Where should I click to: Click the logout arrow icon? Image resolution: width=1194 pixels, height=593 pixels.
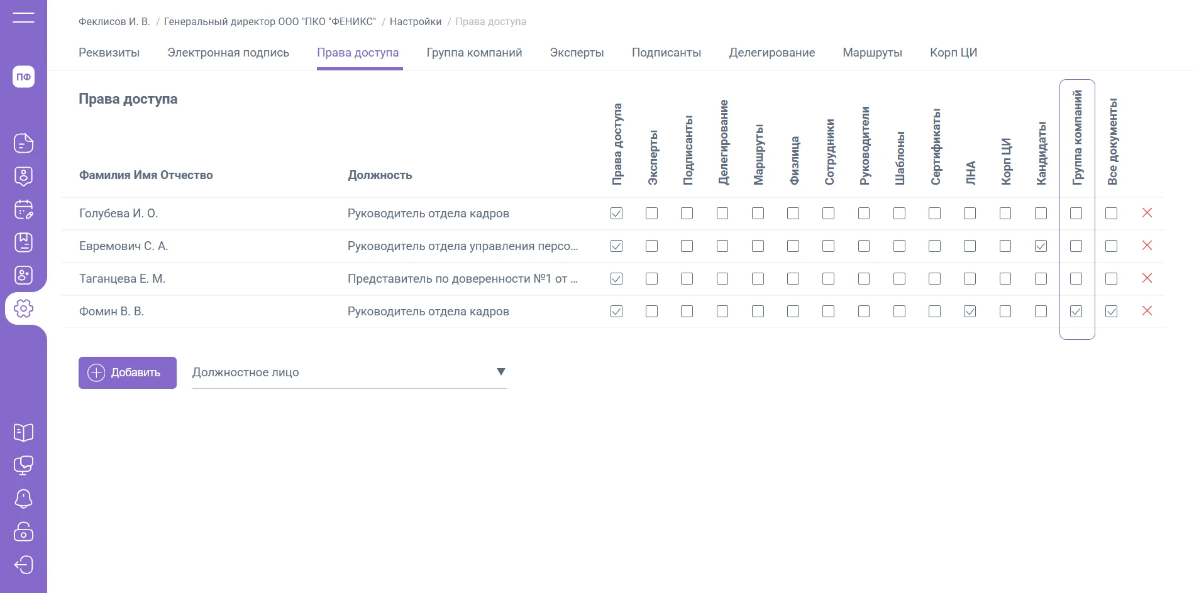pos(23,565)
